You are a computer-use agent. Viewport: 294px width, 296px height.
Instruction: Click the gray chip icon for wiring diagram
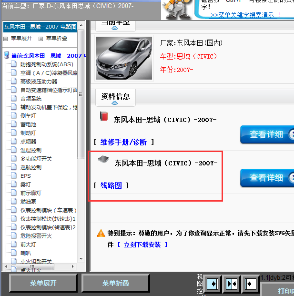pos(103,159)
